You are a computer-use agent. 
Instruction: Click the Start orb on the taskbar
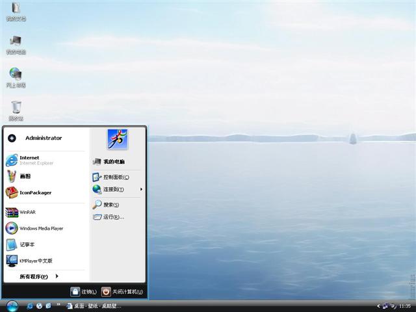pos(12,305)
